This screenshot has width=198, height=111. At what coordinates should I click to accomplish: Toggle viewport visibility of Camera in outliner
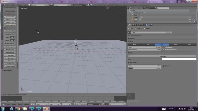pos(190,17)
